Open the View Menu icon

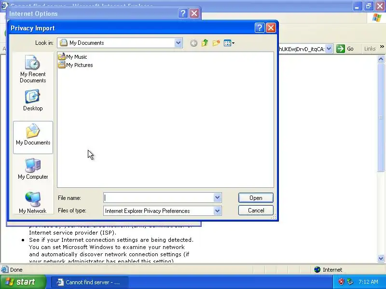[x=229, y=43]
